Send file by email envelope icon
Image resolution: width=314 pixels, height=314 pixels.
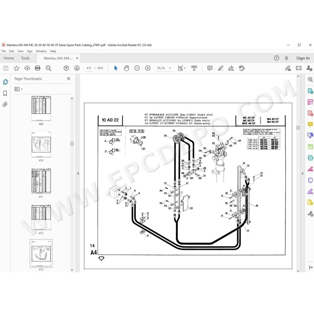pos(299,68)
